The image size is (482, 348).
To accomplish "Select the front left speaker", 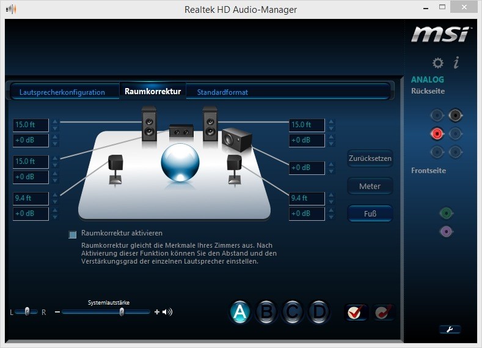I will [x=149, y=124].
